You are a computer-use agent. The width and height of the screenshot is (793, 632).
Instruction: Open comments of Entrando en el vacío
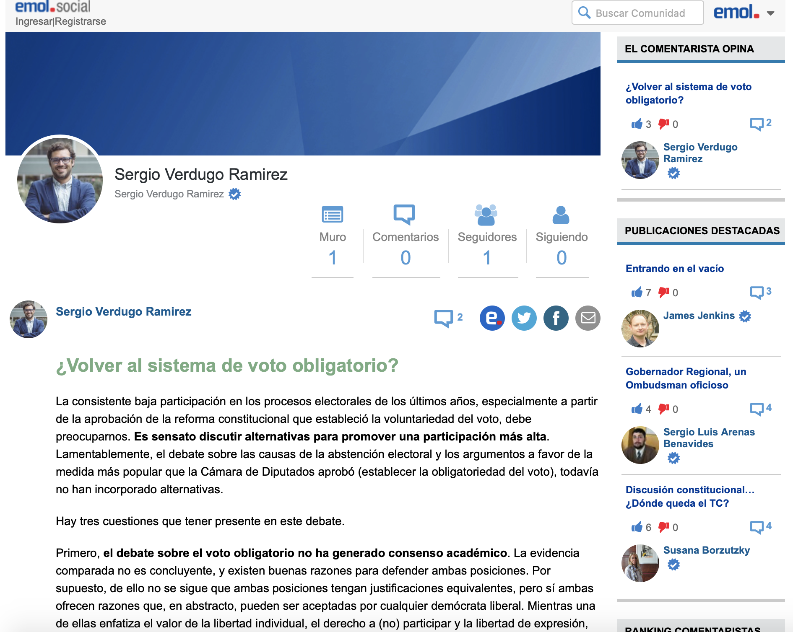tap(757, 292)
